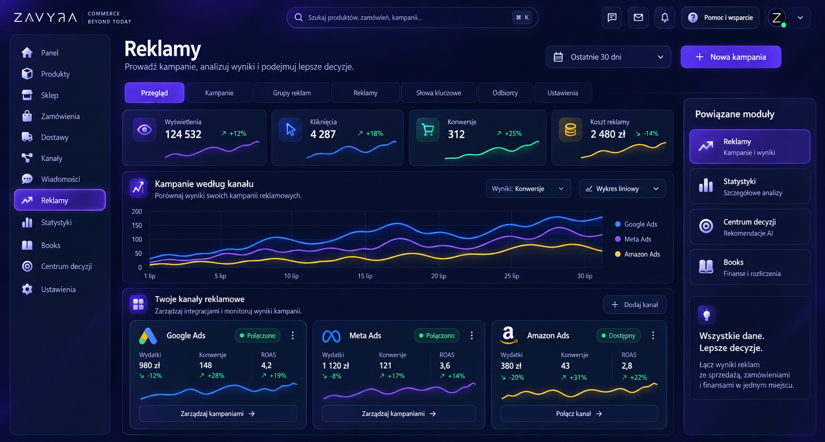Image resolution: width=825 pixels, height=442 pixels.
Task: Open the Reklamy tab
Action: click(366, 93)
